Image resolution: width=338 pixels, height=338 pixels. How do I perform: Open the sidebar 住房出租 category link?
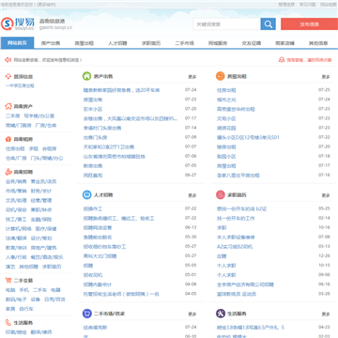(15, 148)
